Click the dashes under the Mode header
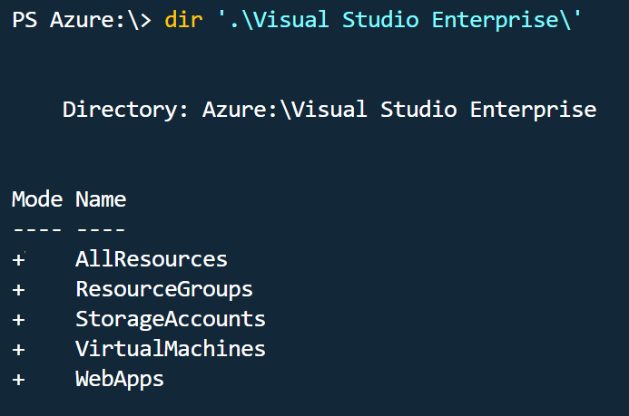 pyautogui.click(x=37, y=228)
